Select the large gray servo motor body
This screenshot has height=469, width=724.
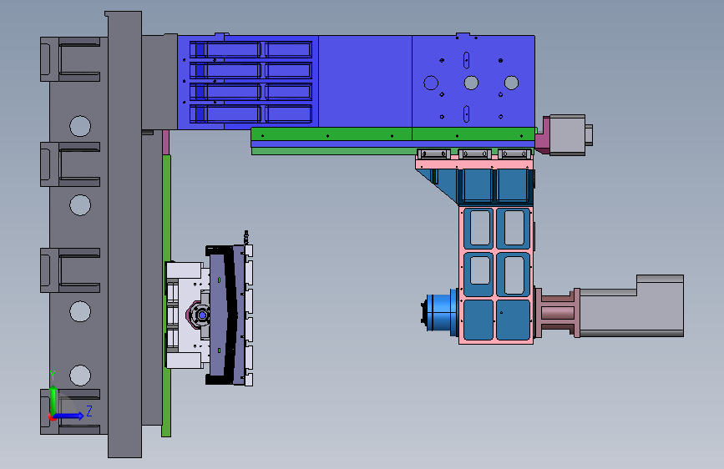(631, 306)
